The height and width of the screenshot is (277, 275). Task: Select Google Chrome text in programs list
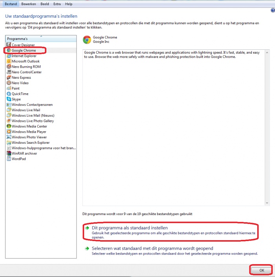tap(24, 51)
